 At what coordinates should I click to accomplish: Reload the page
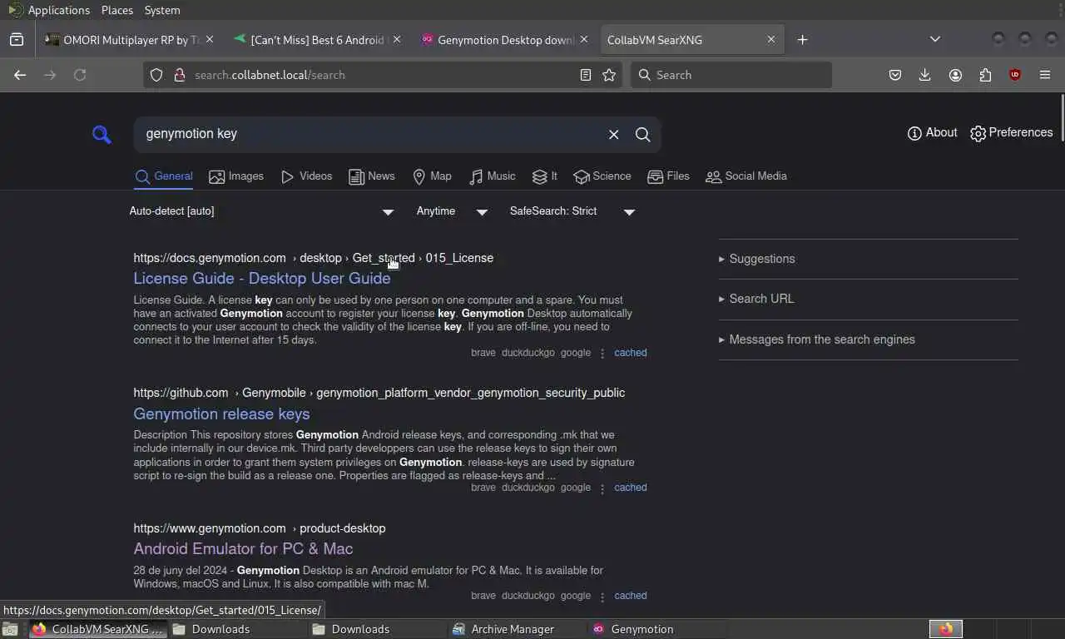80,75
